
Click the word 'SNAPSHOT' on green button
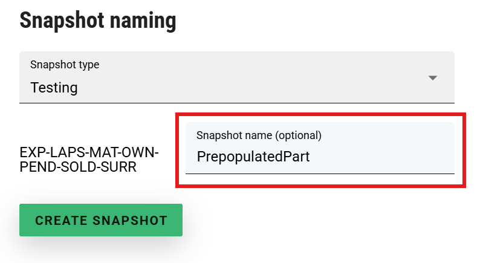click(x=131, y=221)
